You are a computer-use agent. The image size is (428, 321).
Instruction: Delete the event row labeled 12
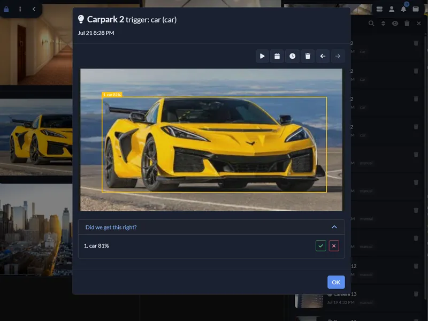click(x=416, y=266)
